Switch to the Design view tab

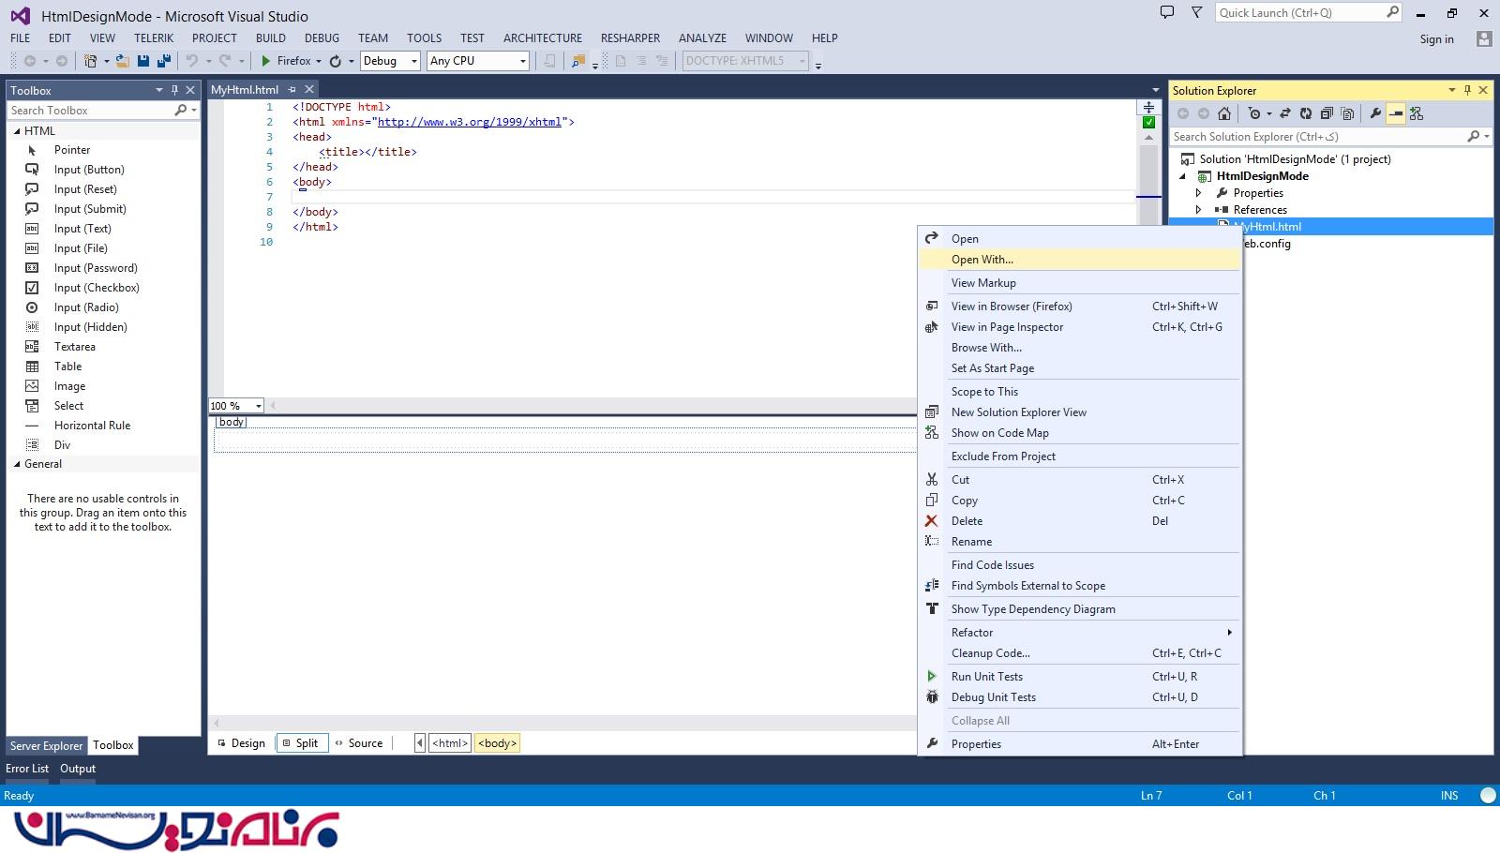coord(241,743)
